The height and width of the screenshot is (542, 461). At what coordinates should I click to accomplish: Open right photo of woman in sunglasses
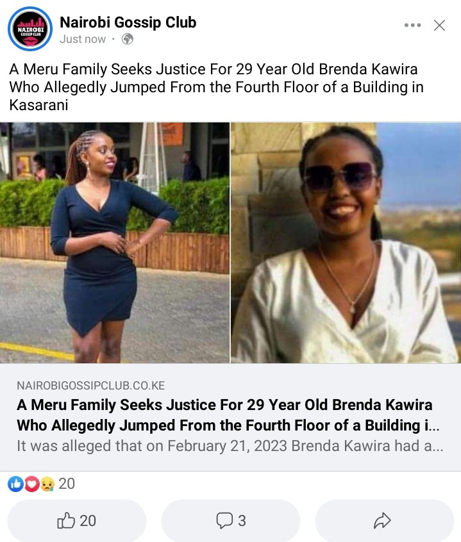[346, 243]
